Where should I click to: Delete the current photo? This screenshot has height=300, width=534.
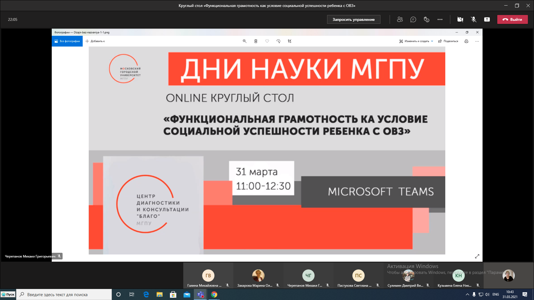click(x=256, y=41)
